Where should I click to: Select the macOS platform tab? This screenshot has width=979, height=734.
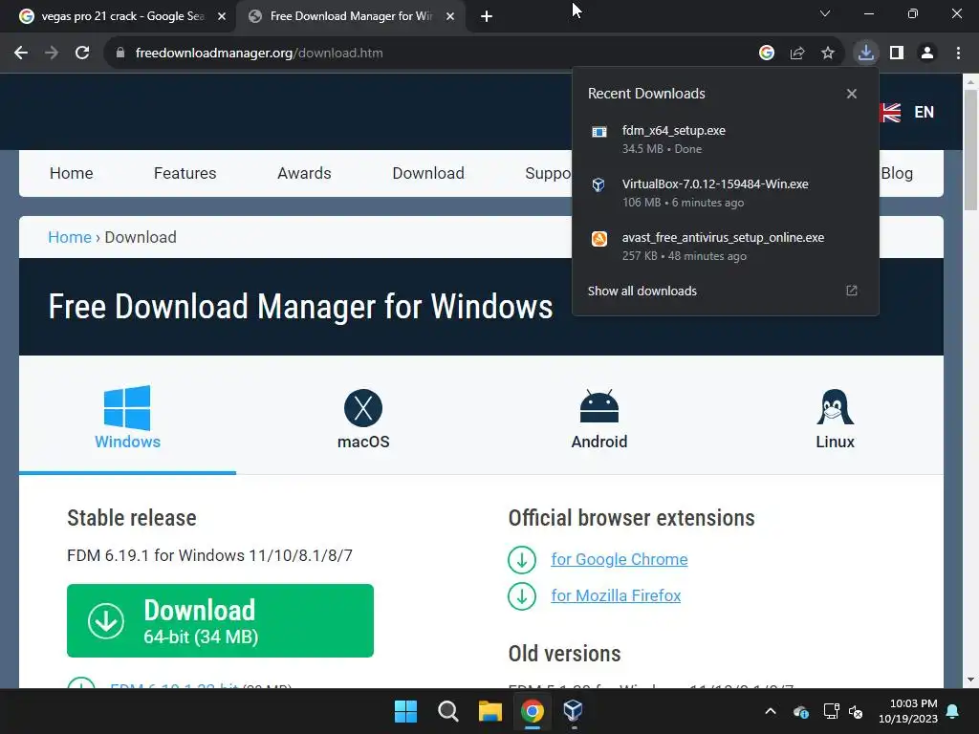coord(363,419)
